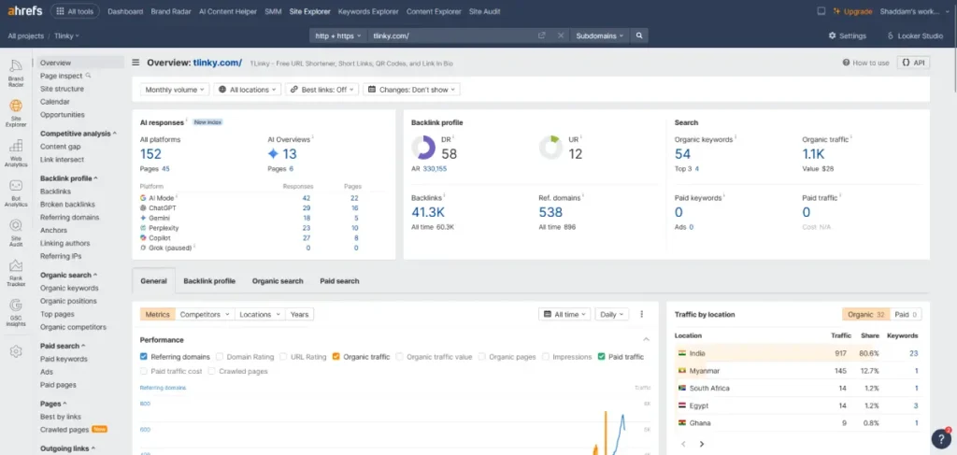Open the Web Analytics sidebar icon
Screen dimensions: 957x455
coord(16,153)
